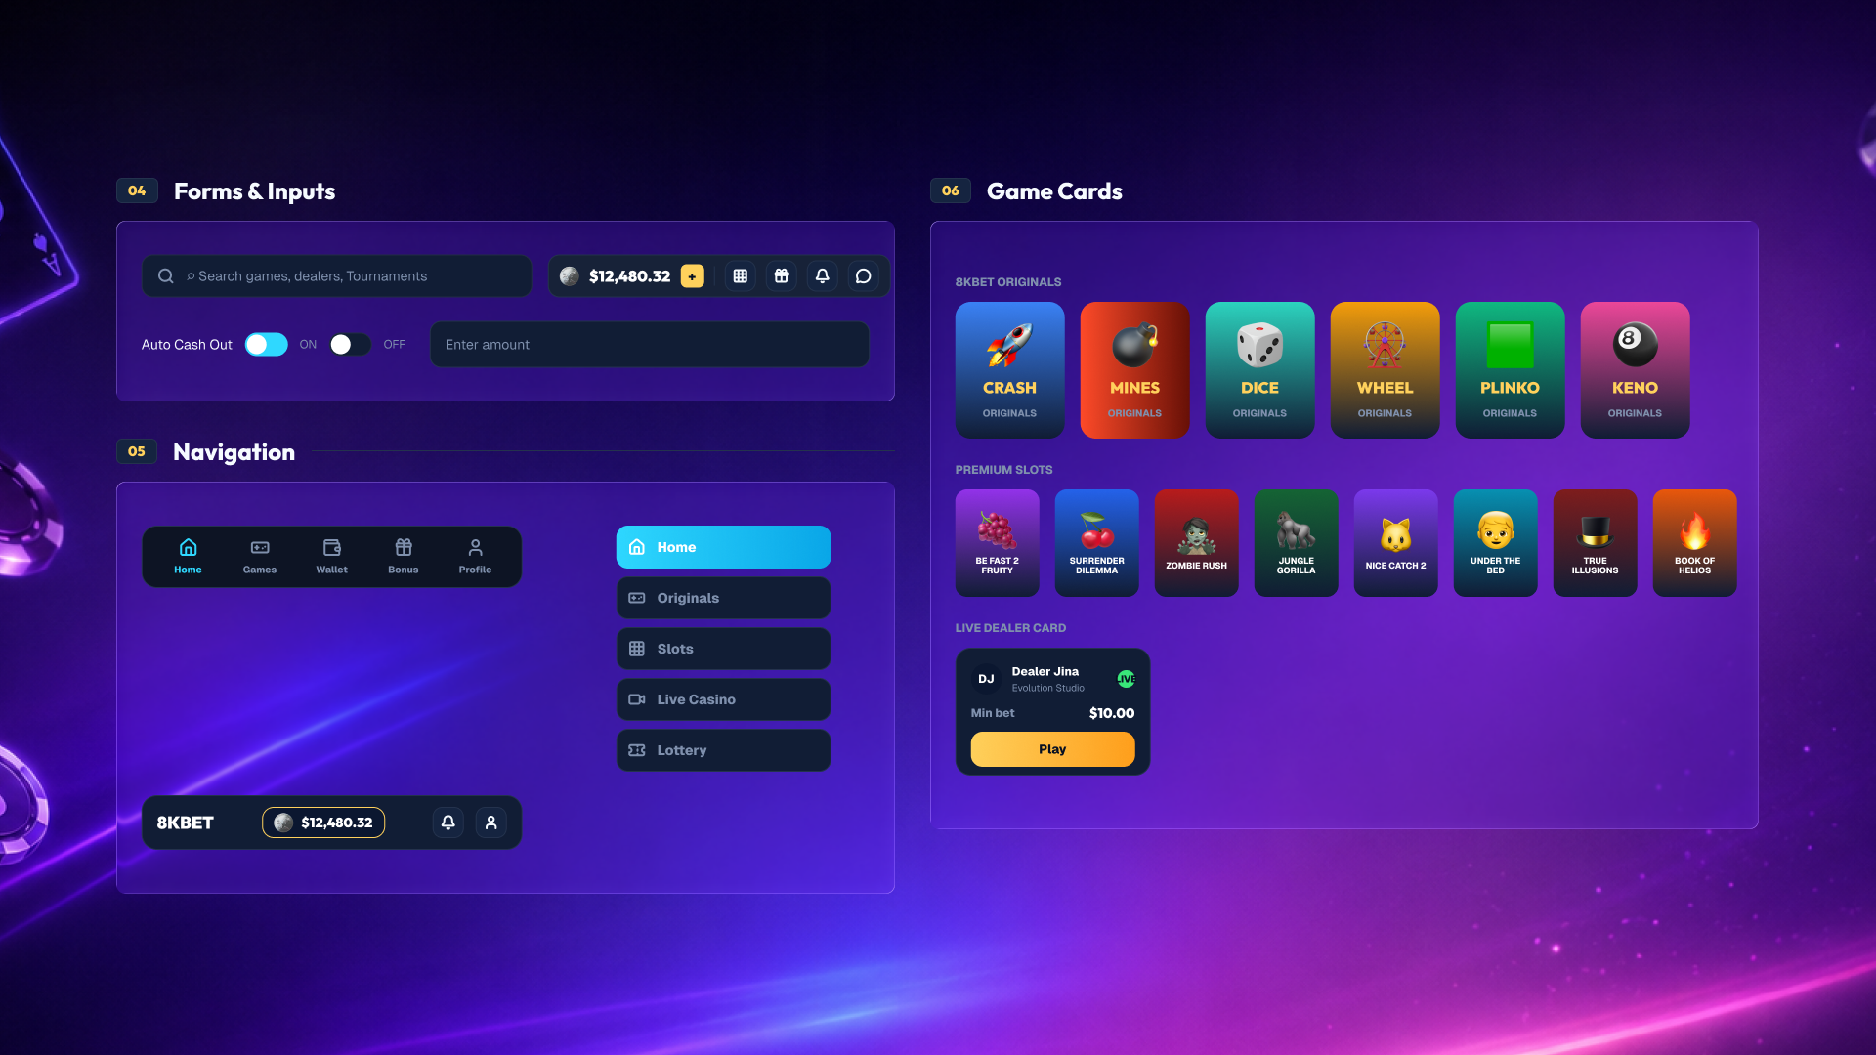Open Lottery in the sidebar menu
Viewport: 1876px width, 1055px height.
(724, 750)
